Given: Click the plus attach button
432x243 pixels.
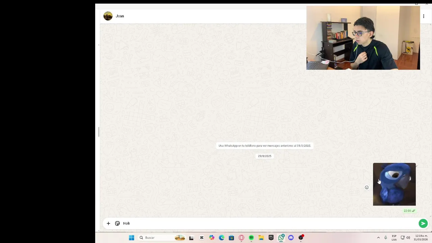Looking at the screenshot, I should click(108, 223).
